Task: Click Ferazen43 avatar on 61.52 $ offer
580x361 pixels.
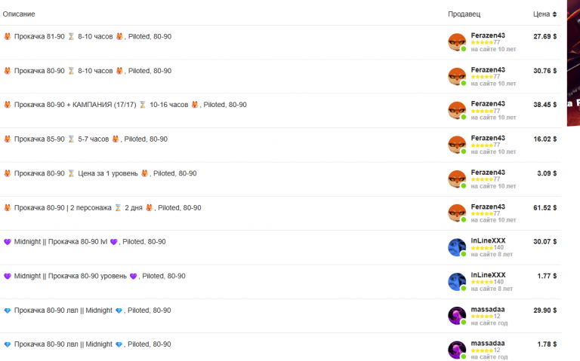Action: pyautogui.click(x=457, y=213)
